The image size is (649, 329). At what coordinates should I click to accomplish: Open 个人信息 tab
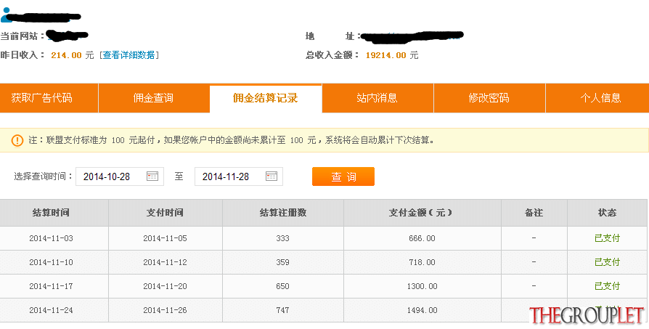(597, 98)
